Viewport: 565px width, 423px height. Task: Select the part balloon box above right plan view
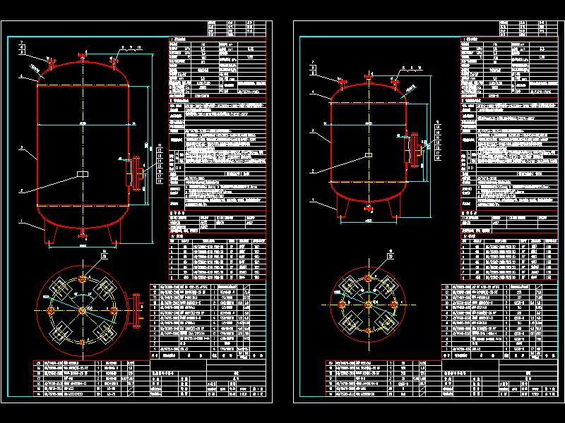391,256
